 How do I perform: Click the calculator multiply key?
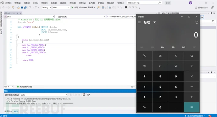pyautogui.click(x=192, y=76)
